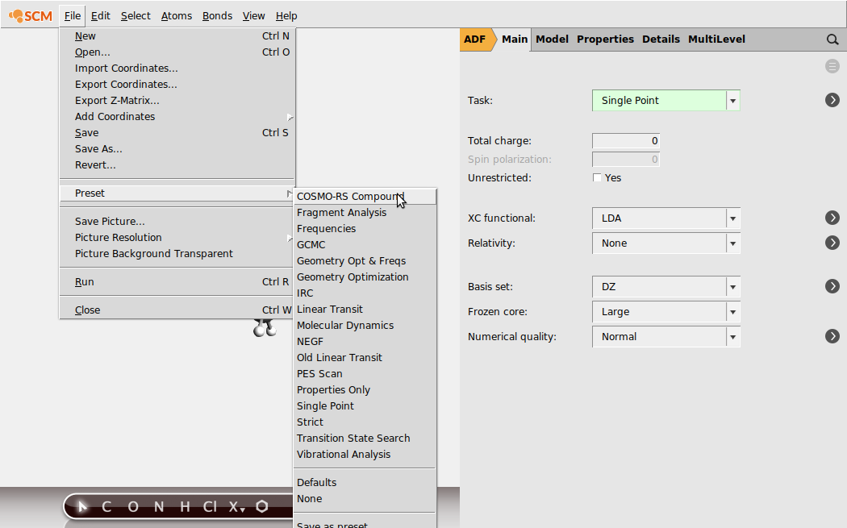Select the nitrogen N atom tool
The height and width of the screenshot is (528, 847).
159,507
